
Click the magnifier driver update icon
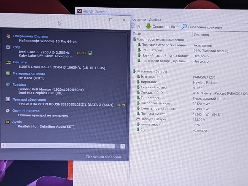pyautogui.click(x=184, y=27)
